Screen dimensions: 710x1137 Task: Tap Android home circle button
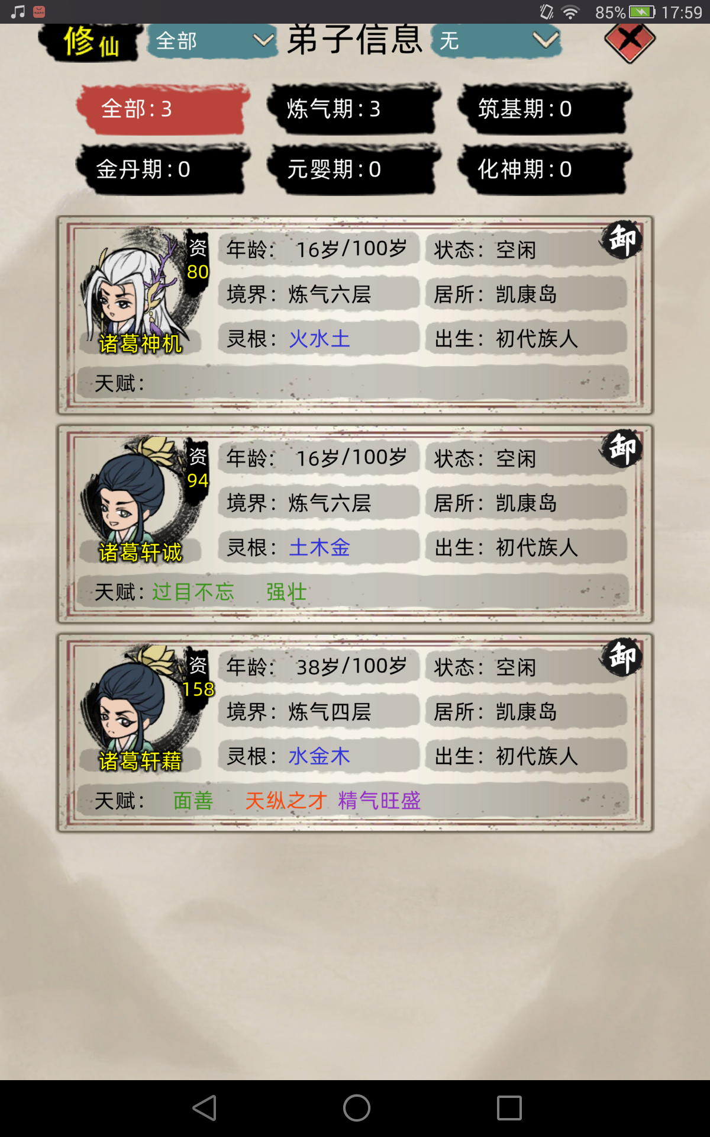tap(356, 1107)
